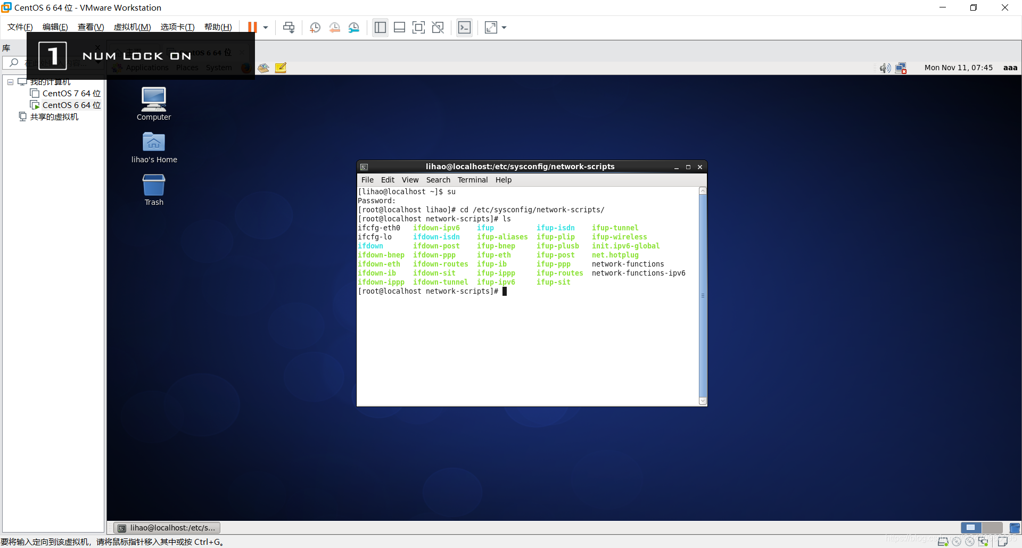Collapse the 我的计算机 tree node
Viewport: 1022px width, 548px height.
(10, 82)
